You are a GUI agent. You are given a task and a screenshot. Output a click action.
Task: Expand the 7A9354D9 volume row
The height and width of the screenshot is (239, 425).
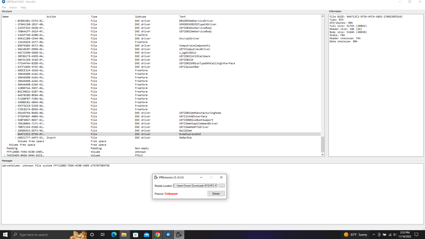coord(5,156)
